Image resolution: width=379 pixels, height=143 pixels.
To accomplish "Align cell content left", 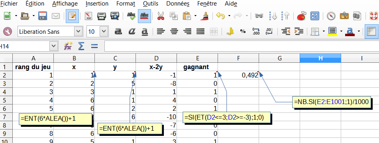I will click(x=161, y=31).
